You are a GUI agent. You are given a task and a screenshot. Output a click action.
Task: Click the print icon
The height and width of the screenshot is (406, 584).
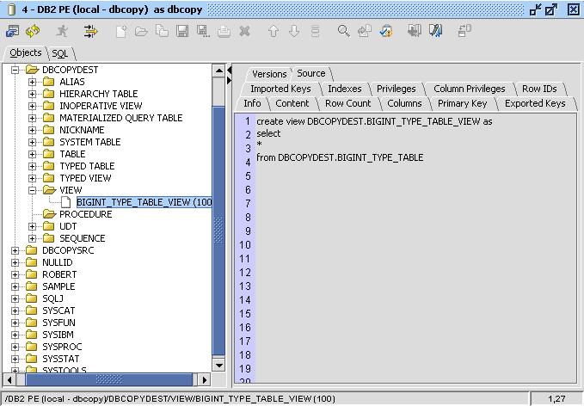pos(224,32)
